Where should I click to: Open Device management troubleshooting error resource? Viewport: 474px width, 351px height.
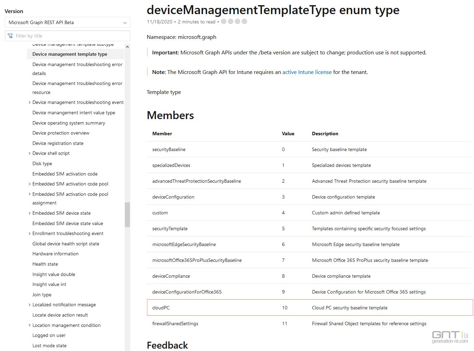point(77,88)
